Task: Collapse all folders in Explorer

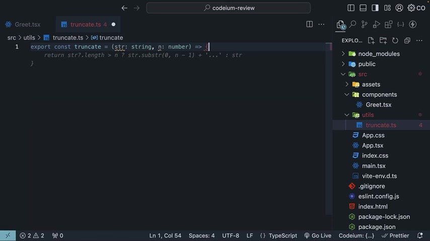Action: coord(407,41)
